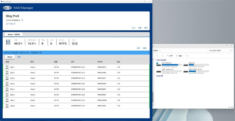
Task: Click the drive icon for 硬盘 7
Action: (x=7, y=100)
